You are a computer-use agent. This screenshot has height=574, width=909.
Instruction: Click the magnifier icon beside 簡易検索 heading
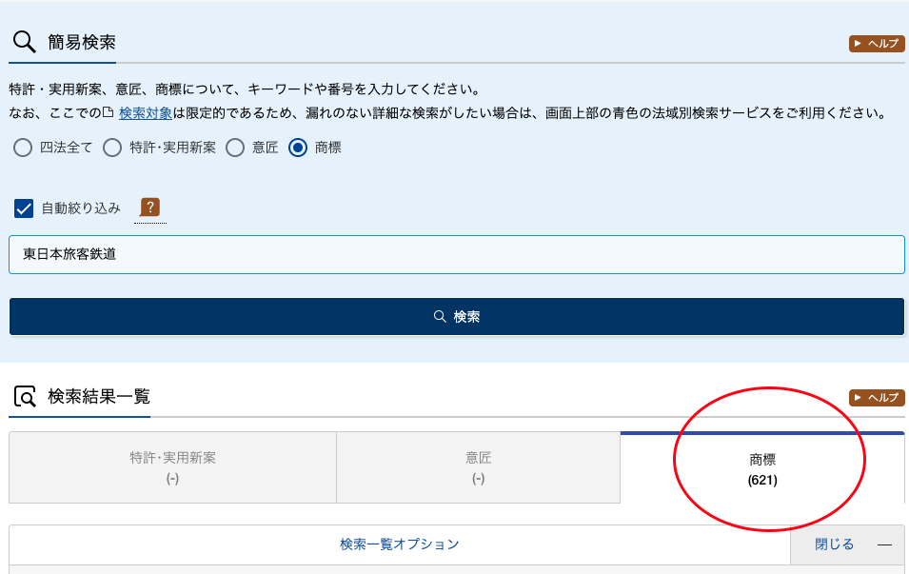click(25, 43)
